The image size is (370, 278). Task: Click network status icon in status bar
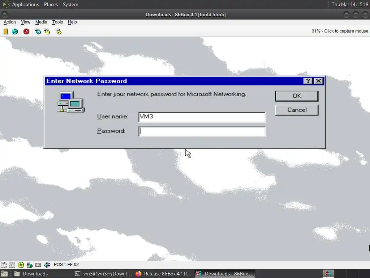30,265
